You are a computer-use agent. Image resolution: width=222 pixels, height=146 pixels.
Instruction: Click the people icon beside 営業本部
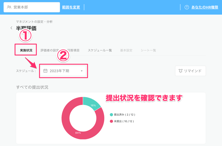click(9, 7)
